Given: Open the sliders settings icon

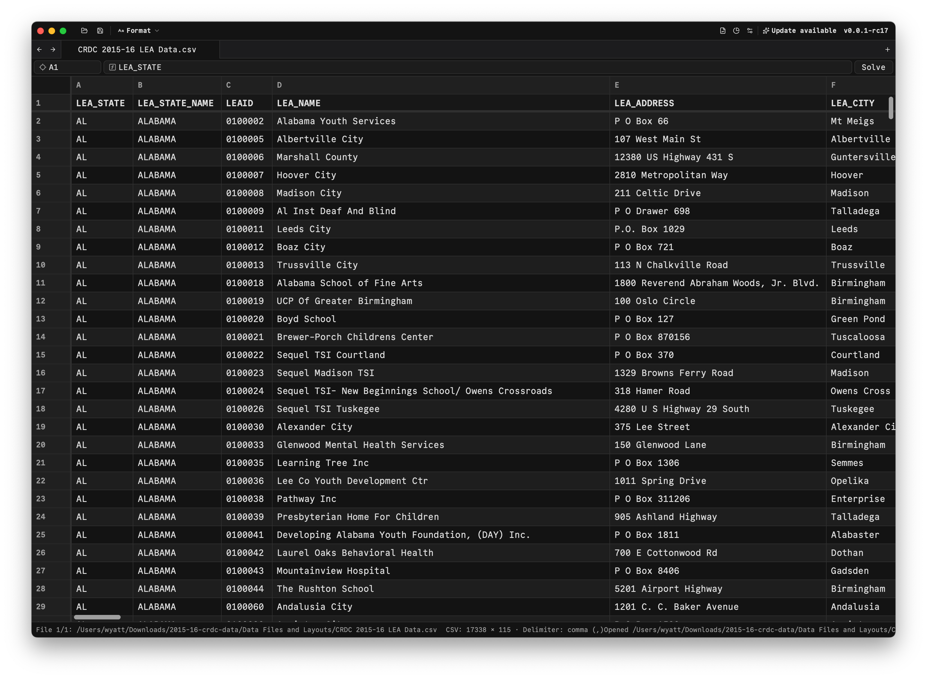Looking at the screenshot, I should [x=750, y=30].
